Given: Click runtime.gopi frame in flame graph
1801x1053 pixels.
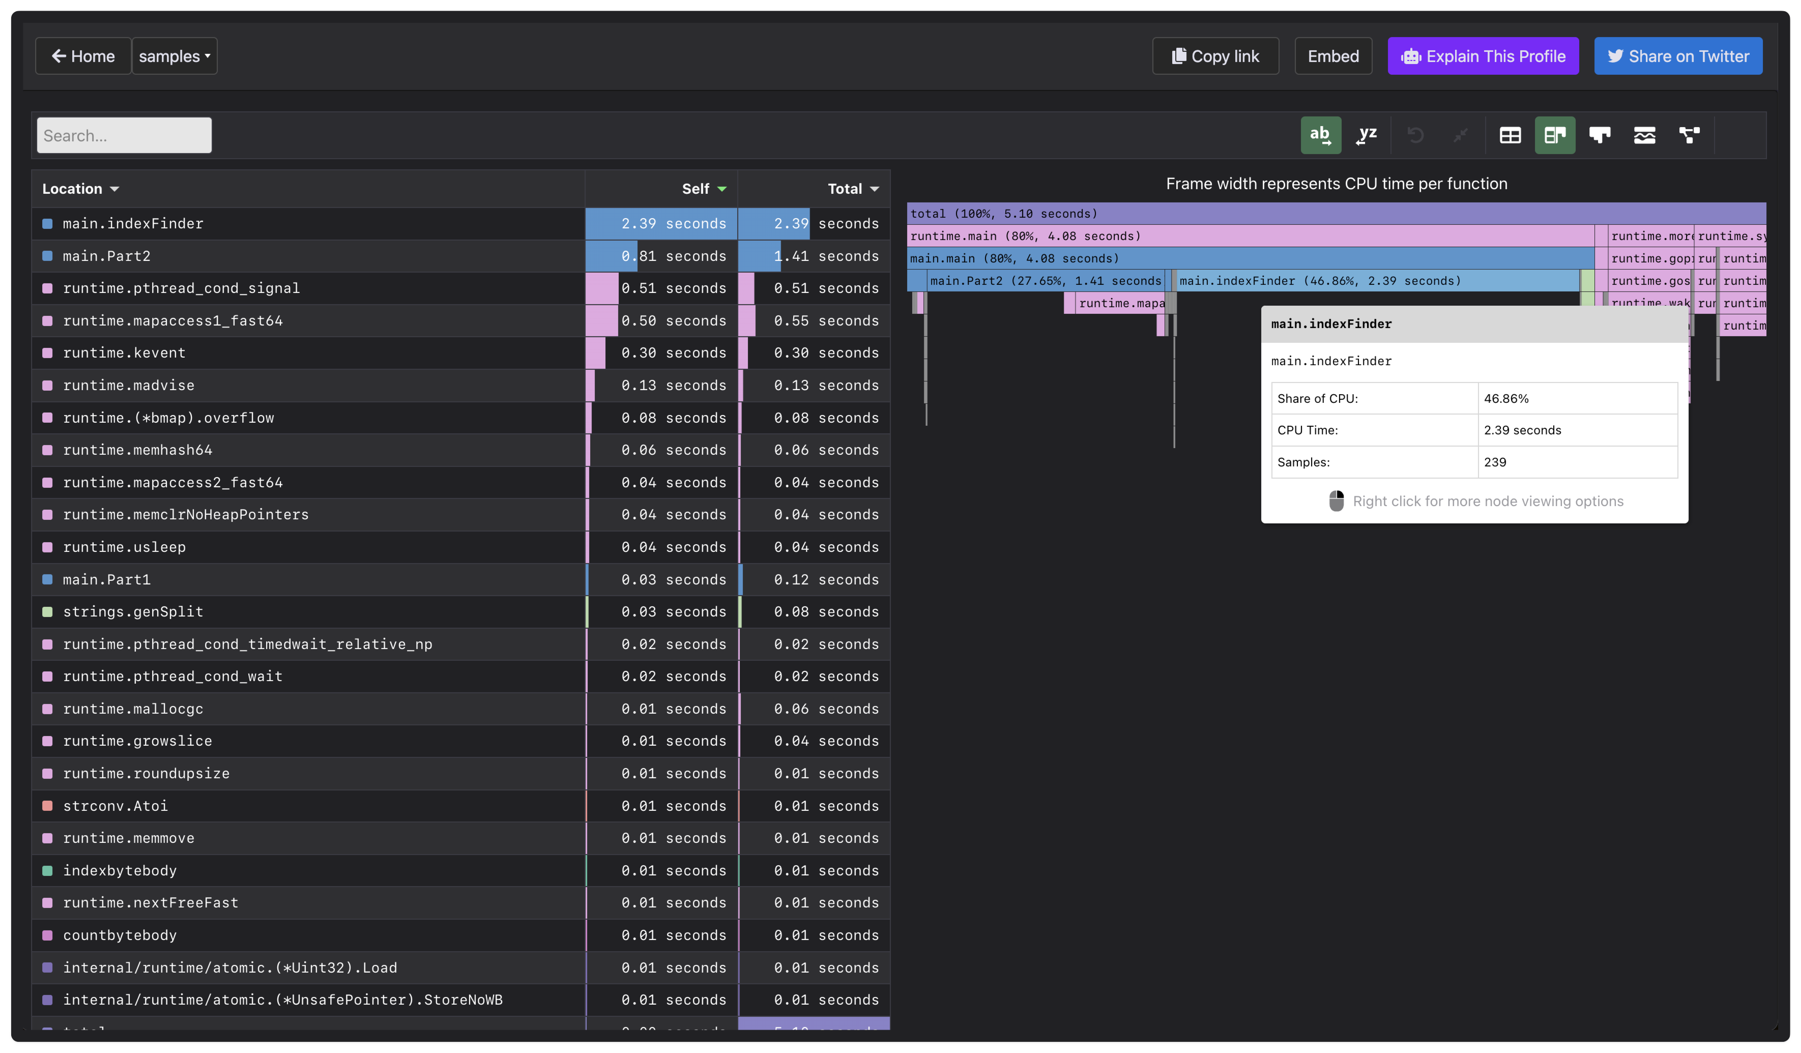Looking at the screenshot, I should pyautogui.click(x=1651, y=258).
